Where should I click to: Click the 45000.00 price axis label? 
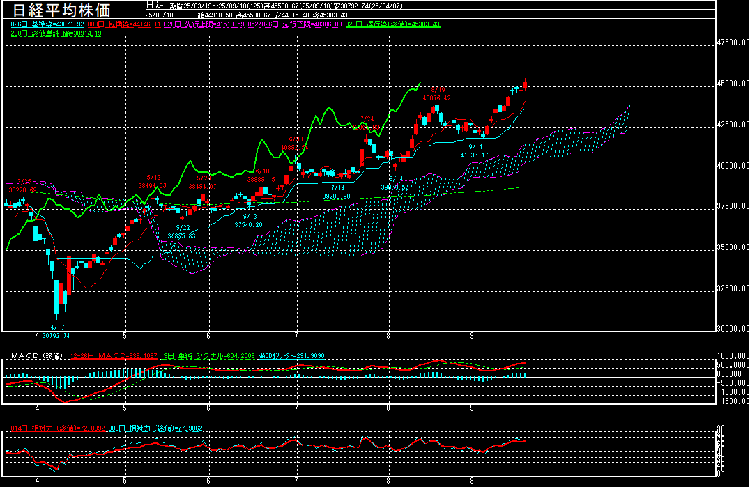(733, 84)
